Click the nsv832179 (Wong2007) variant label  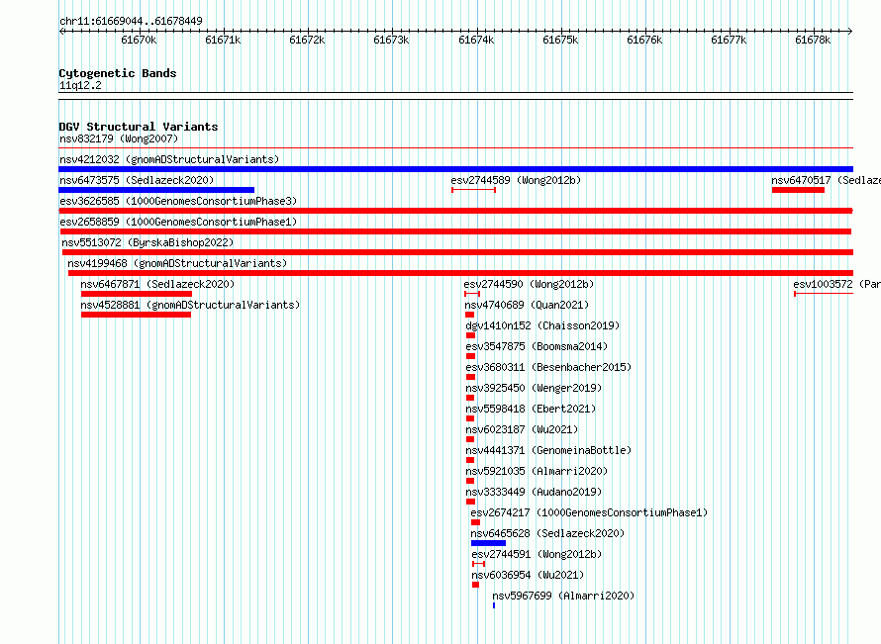119,138
